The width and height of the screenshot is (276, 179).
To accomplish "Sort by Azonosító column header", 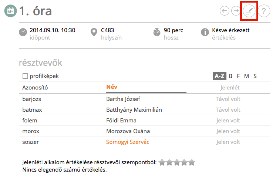I will (35, 88).
